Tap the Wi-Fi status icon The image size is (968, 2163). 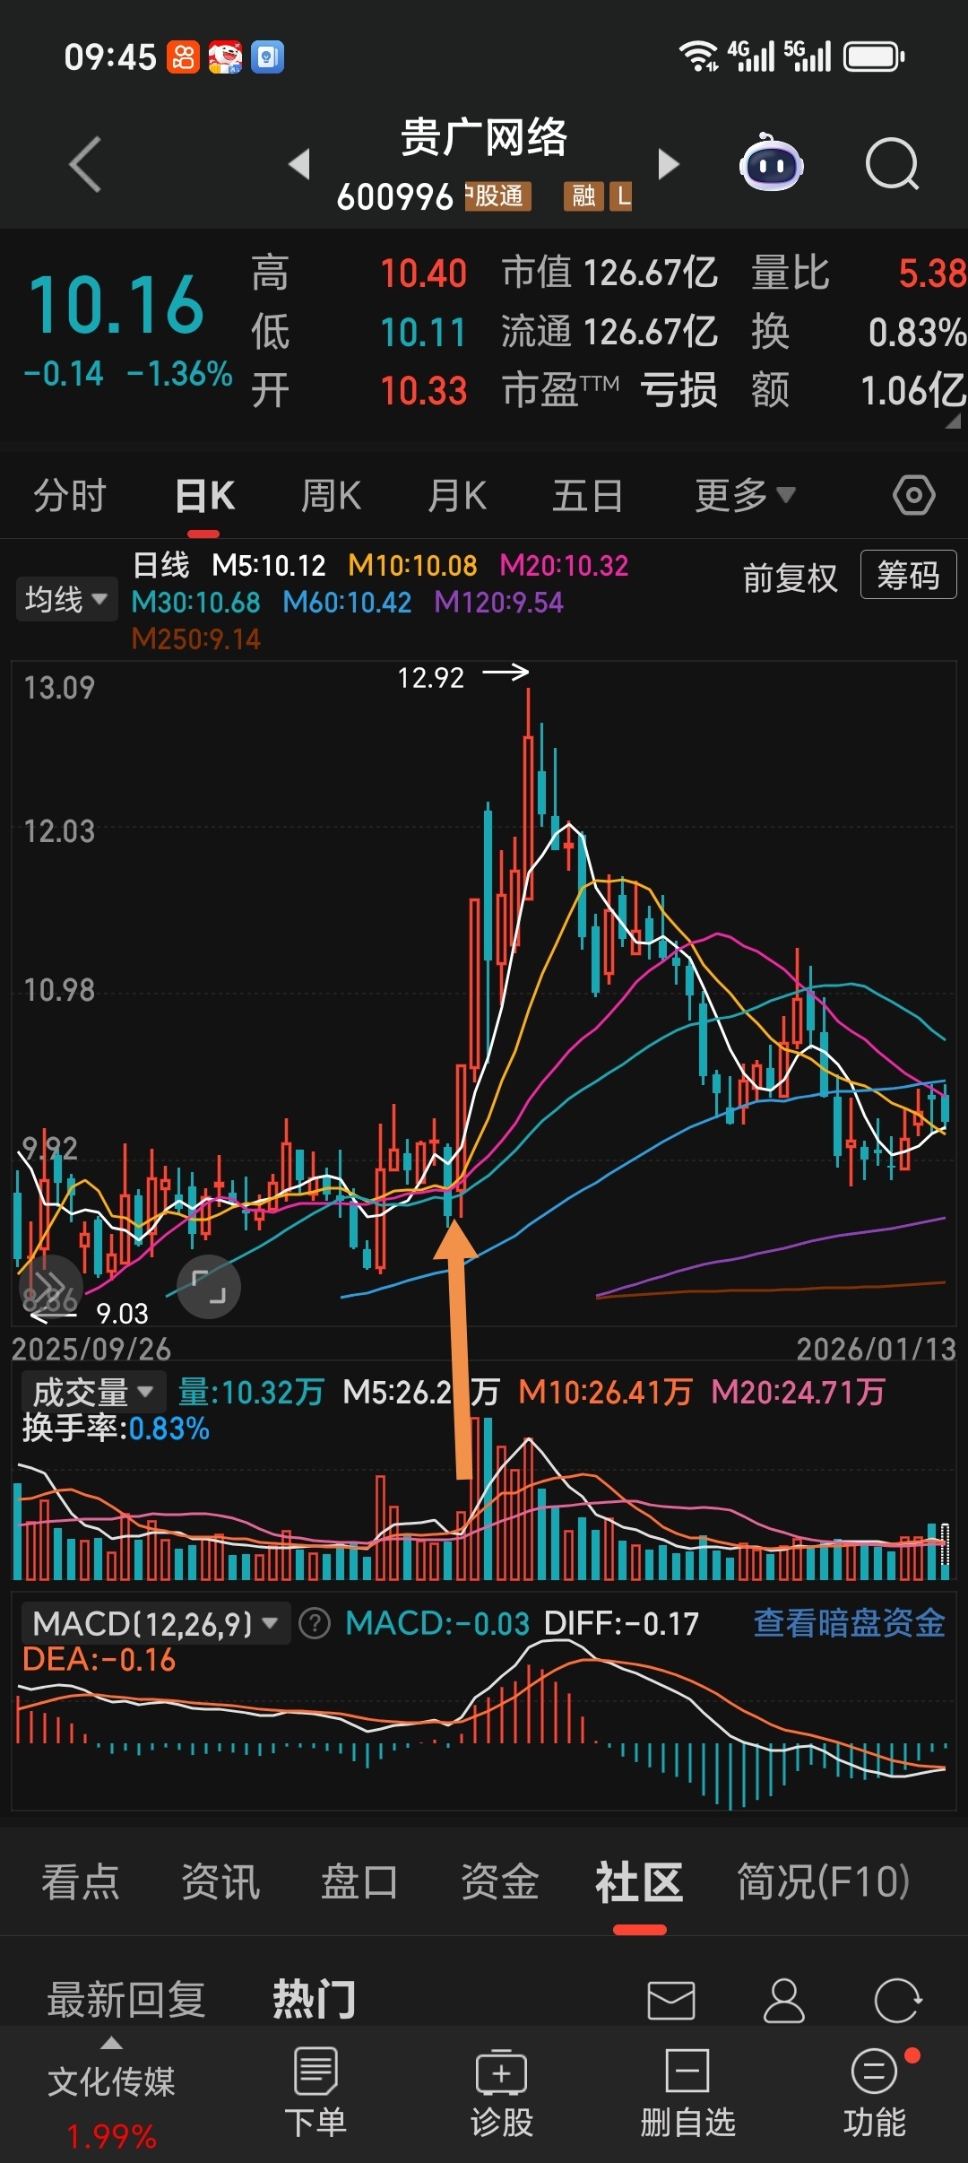[x=699, y=56]
